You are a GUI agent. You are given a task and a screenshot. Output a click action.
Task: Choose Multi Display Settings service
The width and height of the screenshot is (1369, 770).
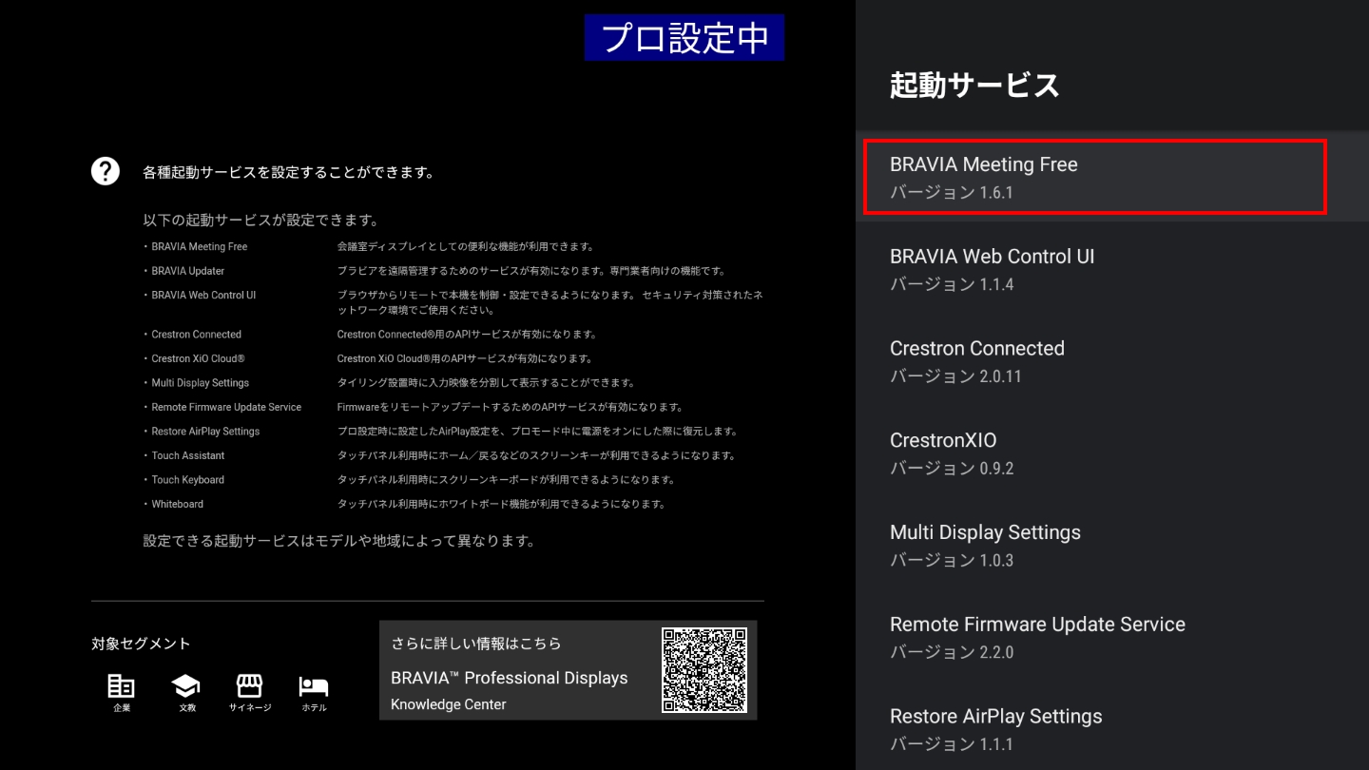[1093, 546]
